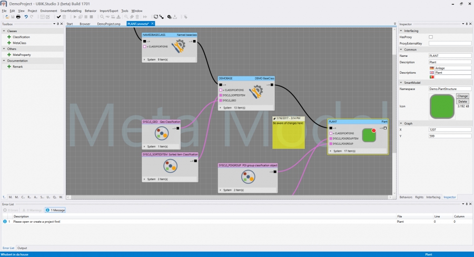Click the screen monitor toolbar icon
This screenshot has height=257, width=474.
pyautogui.click(x=156, y=17)
